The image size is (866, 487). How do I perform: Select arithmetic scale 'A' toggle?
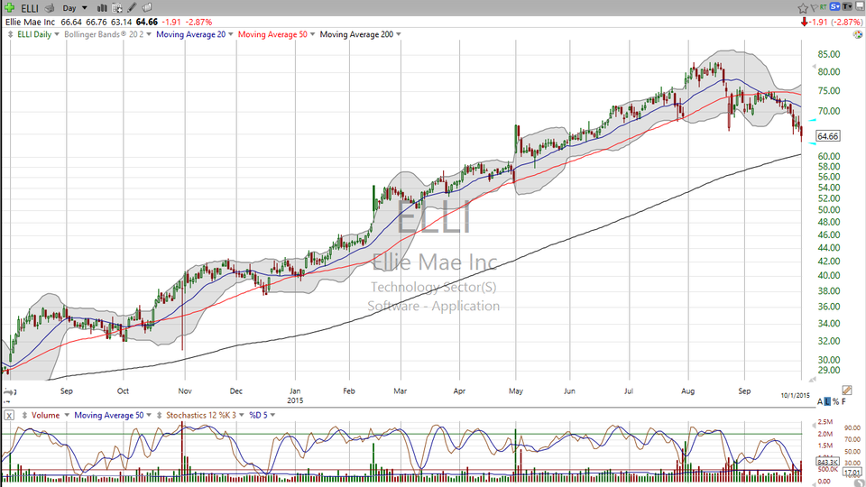pos(820,401)
